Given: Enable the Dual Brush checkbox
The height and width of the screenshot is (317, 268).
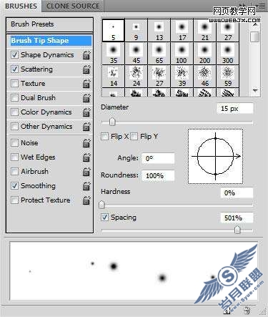Looking at the screenshot, I should point(14,98).
